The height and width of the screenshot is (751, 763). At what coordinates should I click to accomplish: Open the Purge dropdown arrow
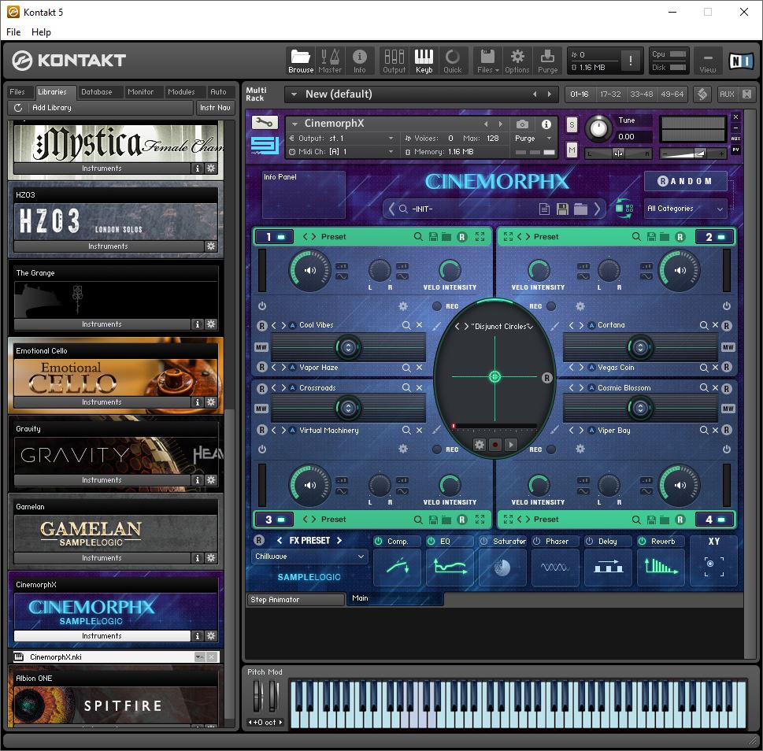tap(549, 139)
